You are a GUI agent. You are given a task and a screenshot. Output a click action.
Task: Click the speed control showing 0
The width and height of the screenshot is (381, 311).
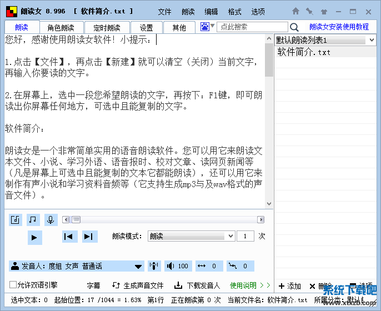click(x=209, y=266)
